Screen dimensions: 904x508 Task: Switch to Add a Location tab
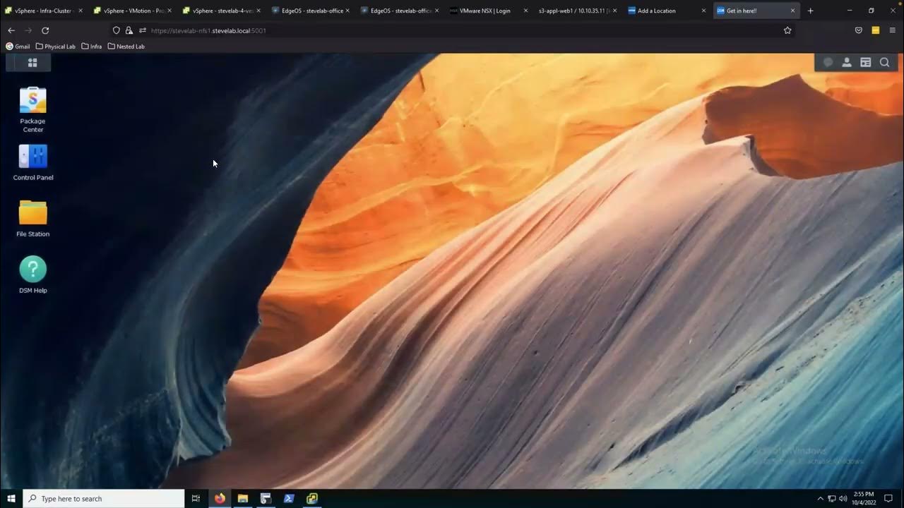[x=667, y=11]
